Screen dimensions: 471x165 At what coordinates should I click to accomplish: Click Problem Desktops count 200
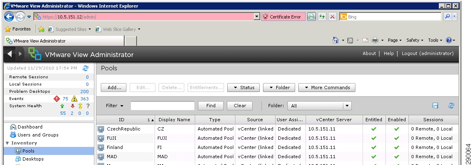84,92
